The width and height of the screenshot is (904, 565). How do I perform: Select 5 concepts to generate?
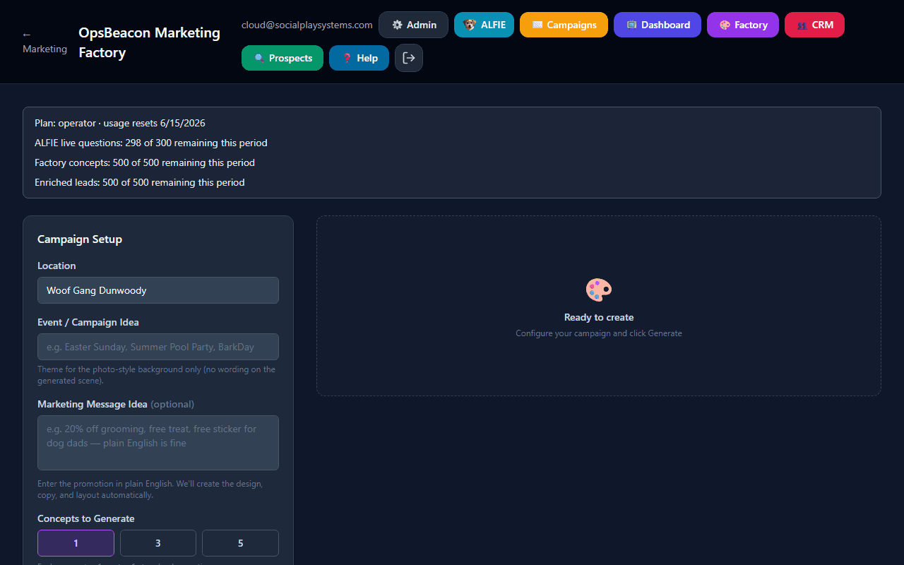(x=240, y=543)
